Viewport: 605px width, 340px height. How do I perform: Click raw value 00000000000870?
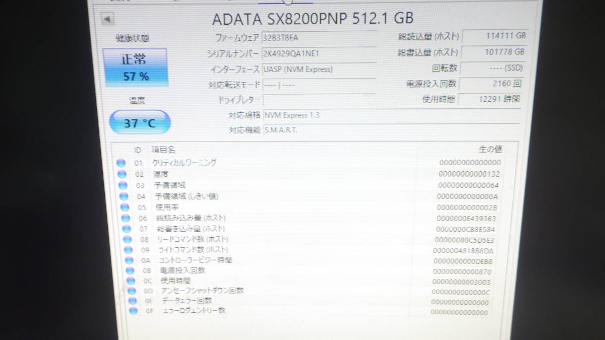tap(462, 272)
